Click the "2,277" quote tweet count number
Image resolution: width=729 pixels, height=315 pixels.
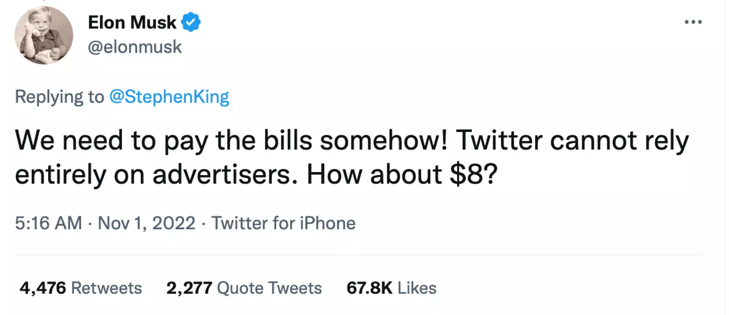point(189,288)
